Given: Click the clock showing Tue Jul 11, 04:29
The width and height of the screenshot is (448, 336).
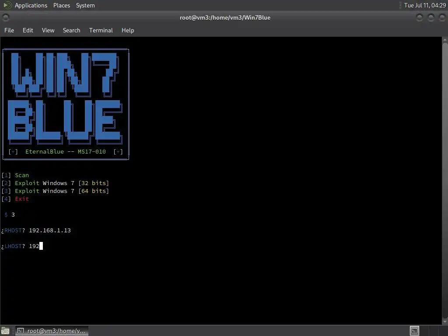Looking at the screenshot, I should click(425, 5).
